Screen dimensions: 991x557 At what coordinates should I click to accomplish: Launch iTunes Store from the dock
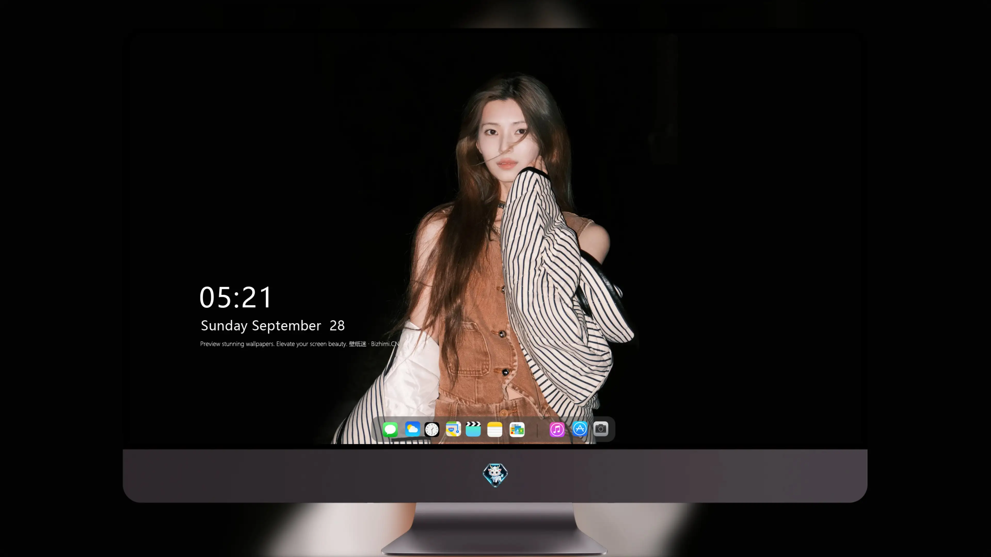[557, 429]
